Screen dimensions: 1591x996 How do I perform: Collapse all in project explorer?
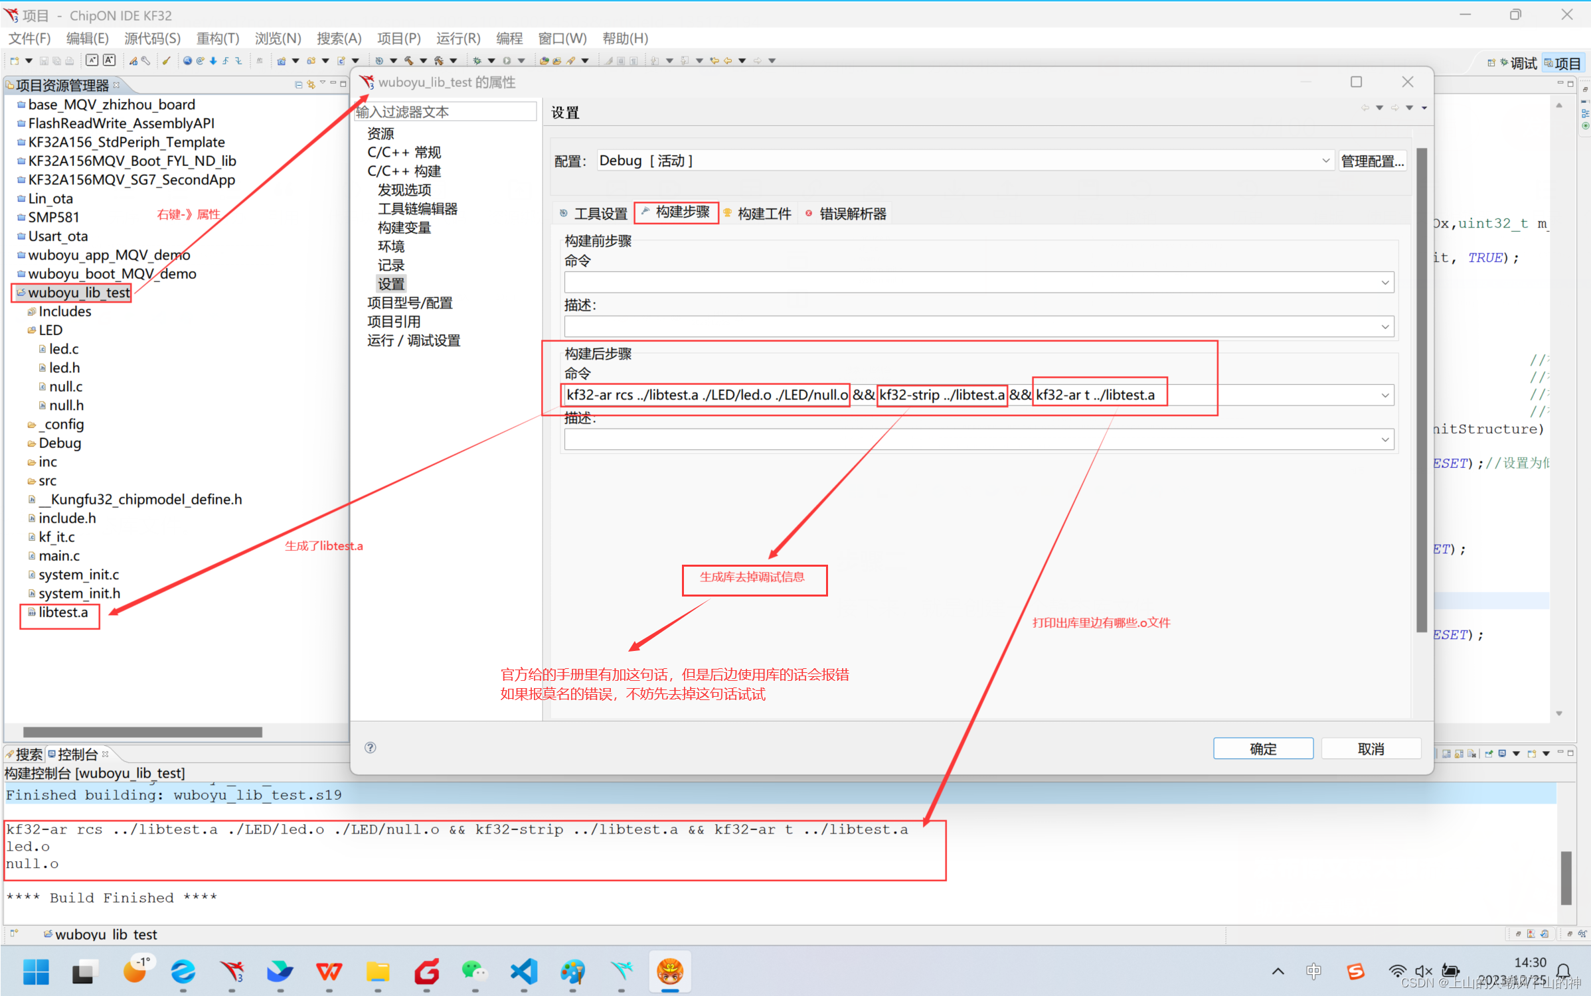coord(298,85)
